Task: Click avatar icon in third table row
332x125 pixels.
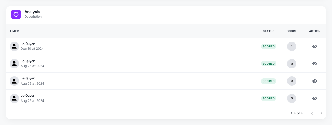Action: pos(14,81)
